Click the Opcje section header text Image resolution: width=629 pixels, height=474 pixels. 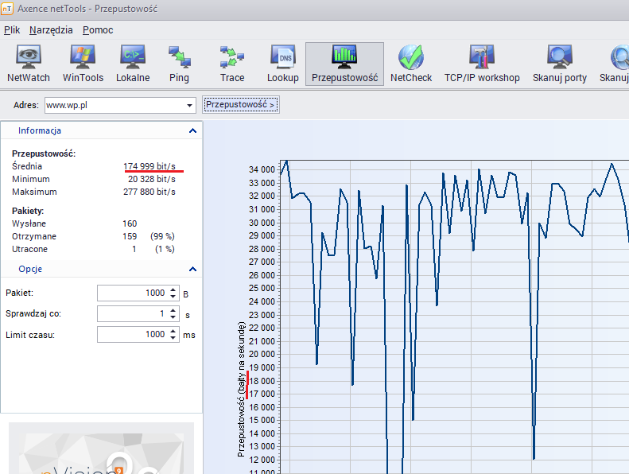click(x=30, y=269)
